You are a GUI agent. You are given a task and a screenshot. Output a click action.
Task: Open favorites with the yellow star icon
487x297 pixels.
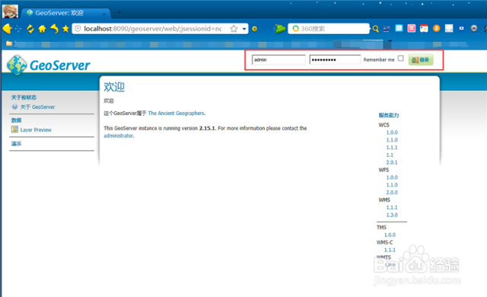tap(65, 29)
